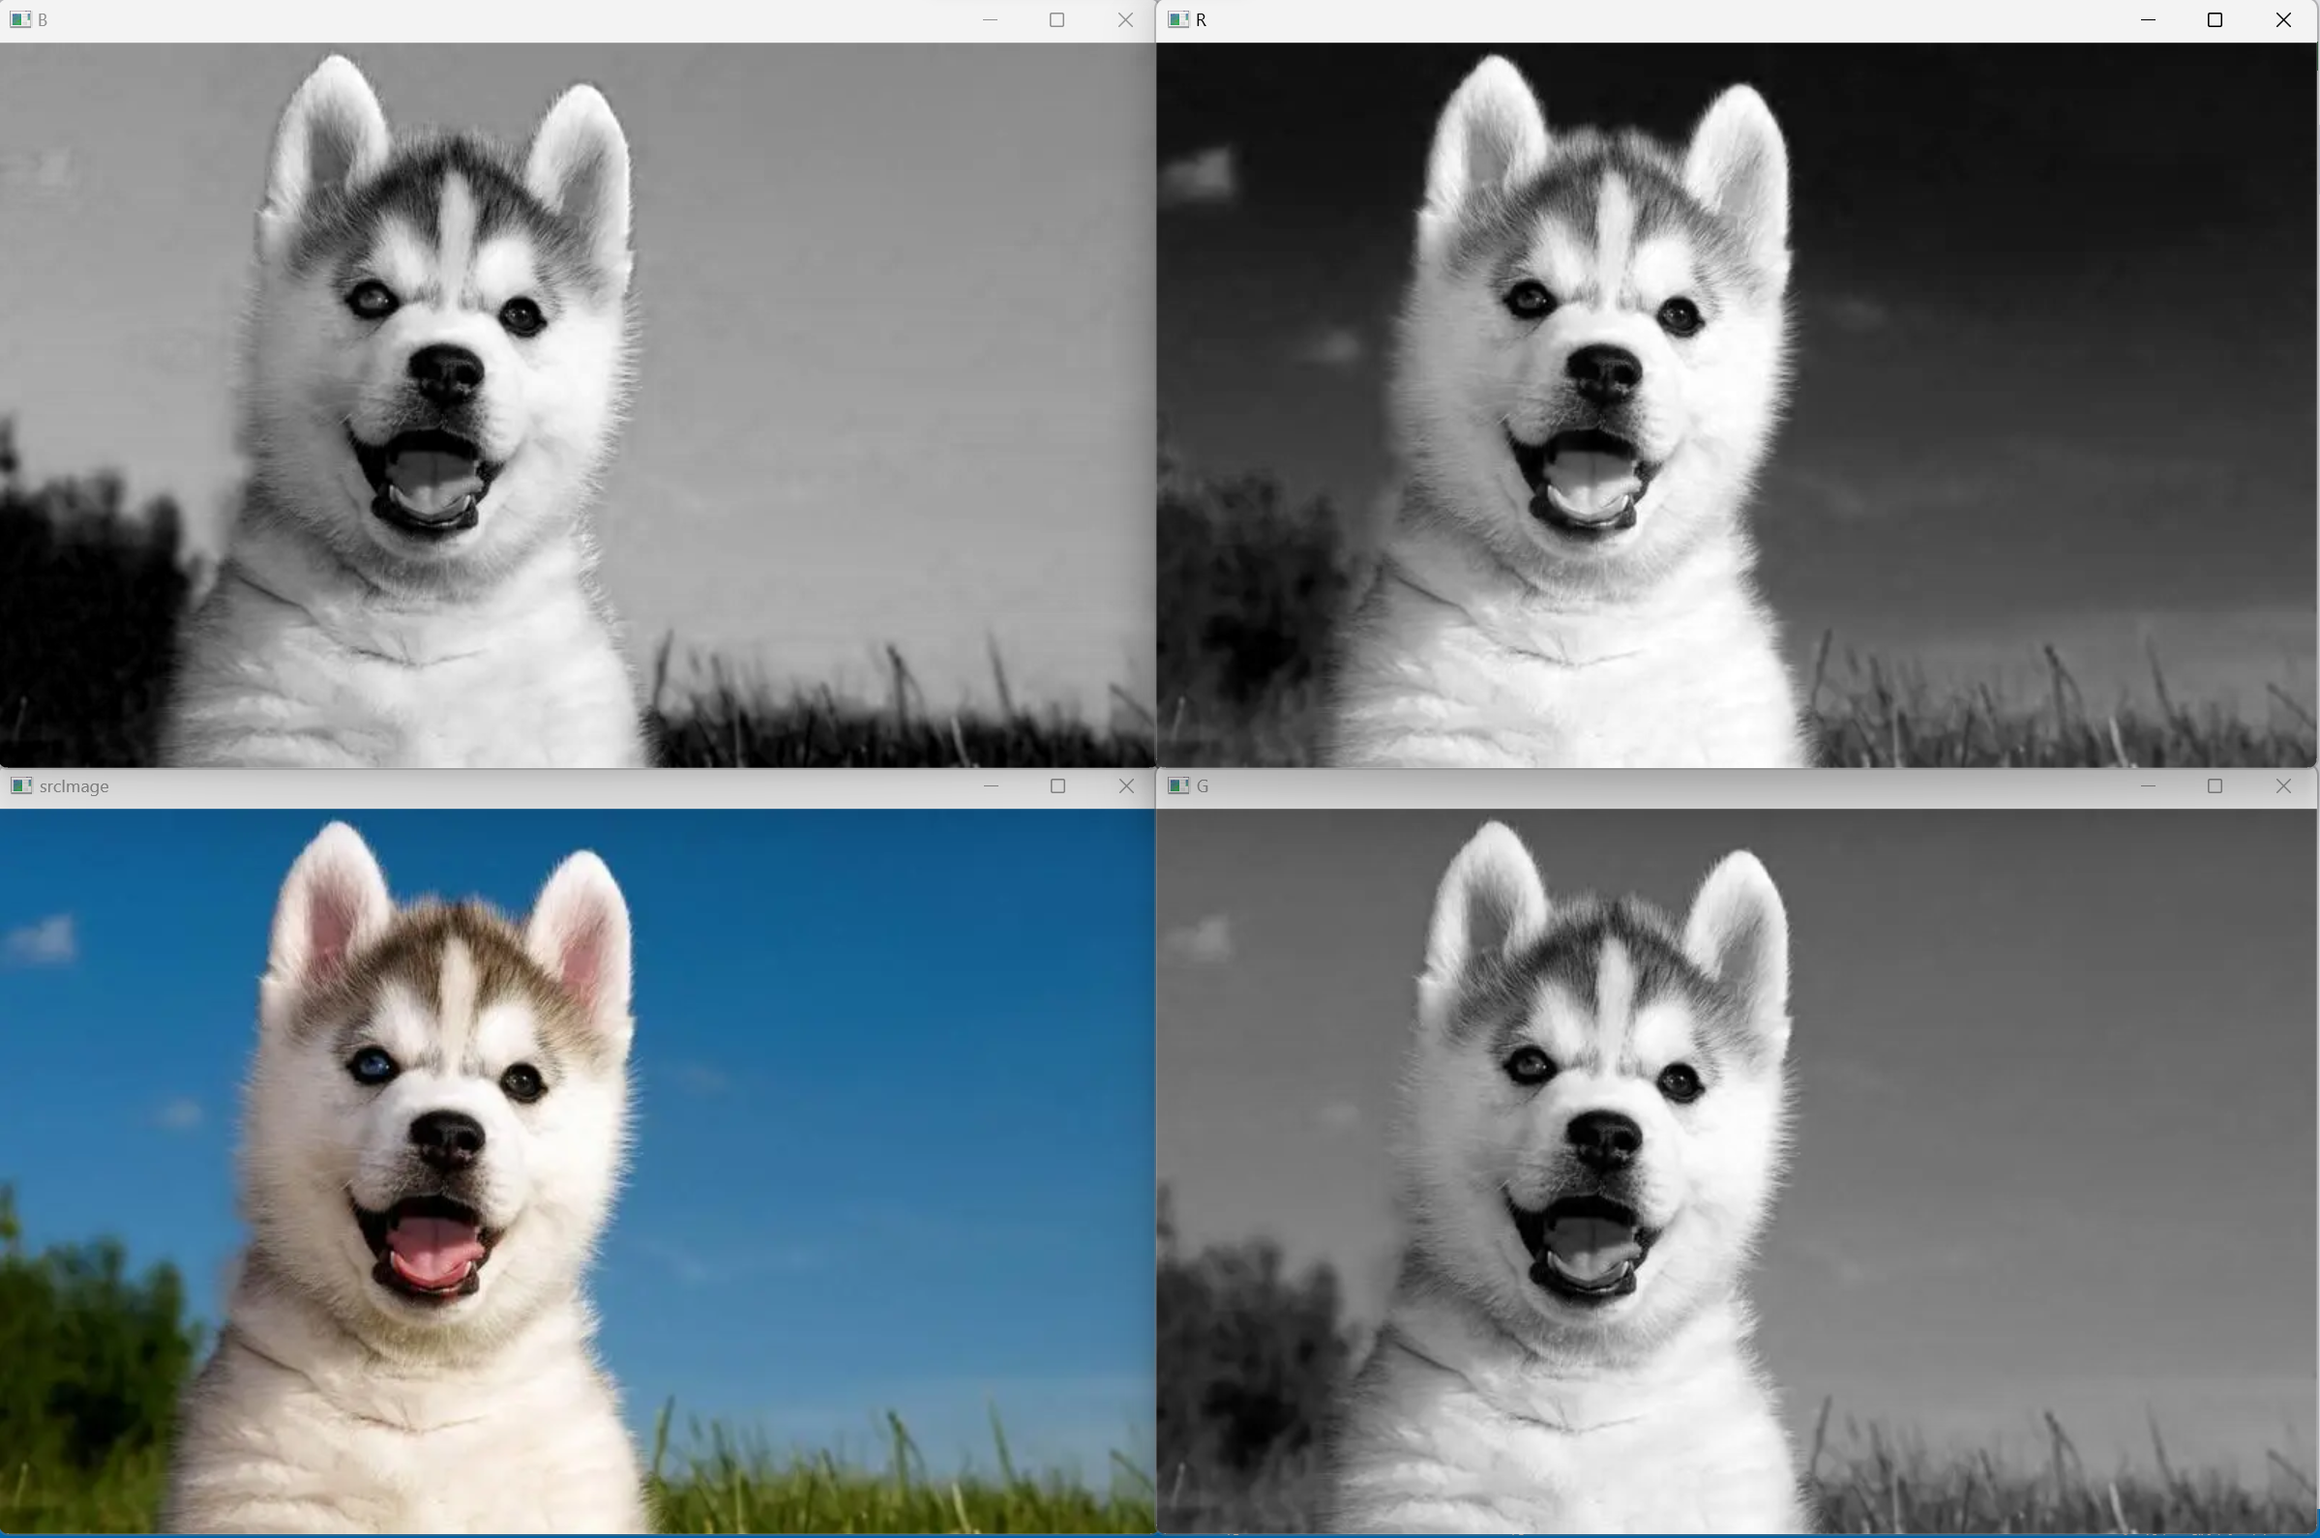Click the srcImage title bar text
This screenshot has height=1538, width=2320.
[74, 786]
